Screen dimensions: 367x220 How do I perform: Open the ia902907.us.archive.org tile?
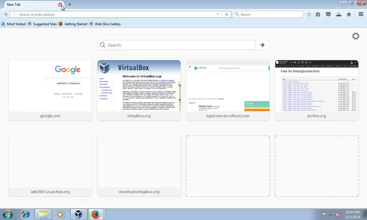(x=50, y=166)
